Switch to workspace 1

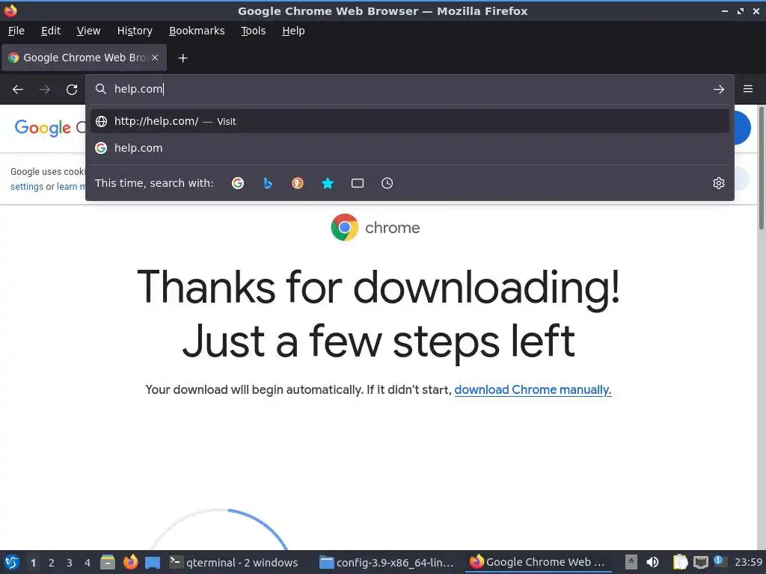click(x=33, y=563)
